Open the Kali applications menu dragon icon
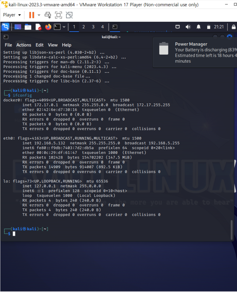The height and width of the screenshot is (292, 237). (x=5, y=27)
